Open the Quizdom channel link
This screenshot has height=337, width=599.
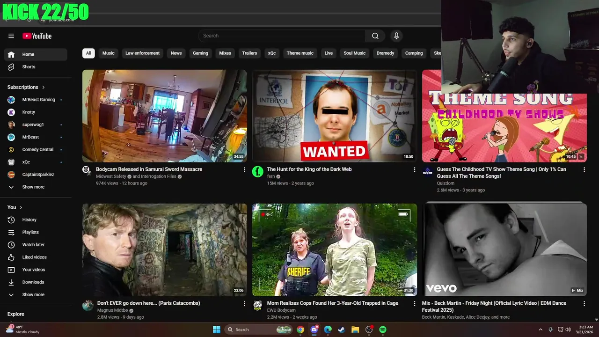click(446, 183)
